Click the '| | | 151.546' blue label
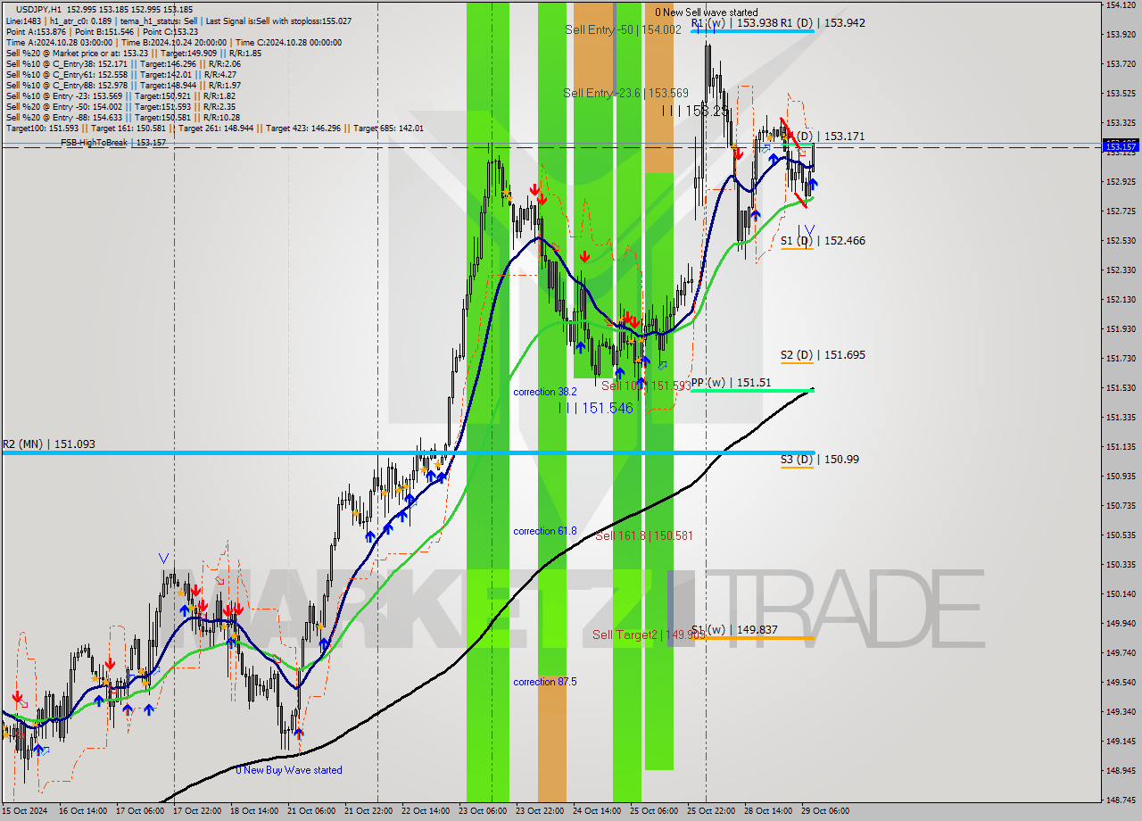Screen dimensions: 1142x821 tap(595, 408)
